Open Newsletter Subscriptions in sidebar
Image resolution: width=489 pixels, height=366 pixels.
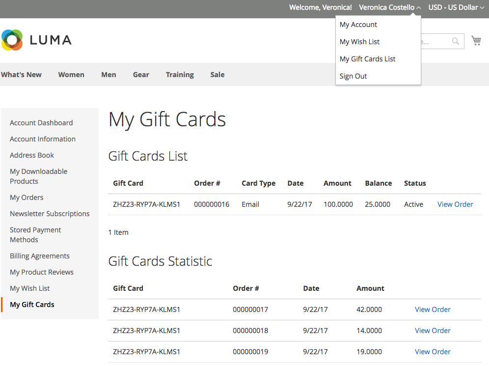(50, 214)
